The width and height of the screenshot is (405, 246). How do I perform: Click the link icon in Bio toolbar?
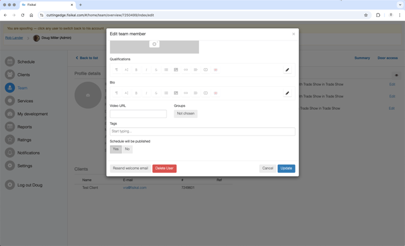185,93
